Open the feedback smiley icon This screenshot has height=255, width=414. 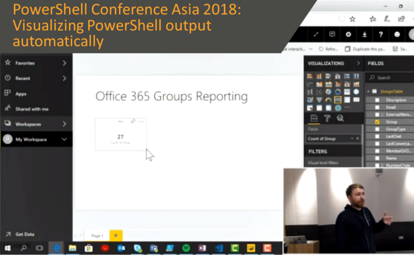[397, 34]
